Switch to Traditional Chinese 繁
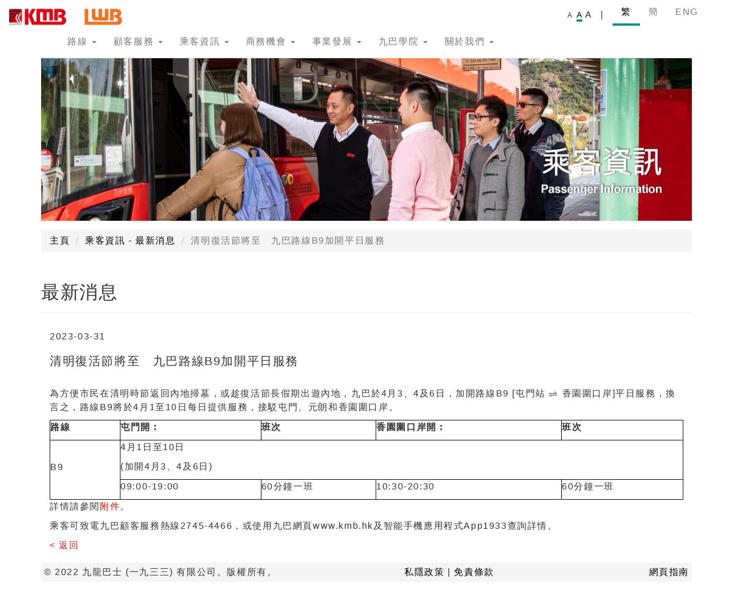The image size is (733, 599). (x=626, y=12)
